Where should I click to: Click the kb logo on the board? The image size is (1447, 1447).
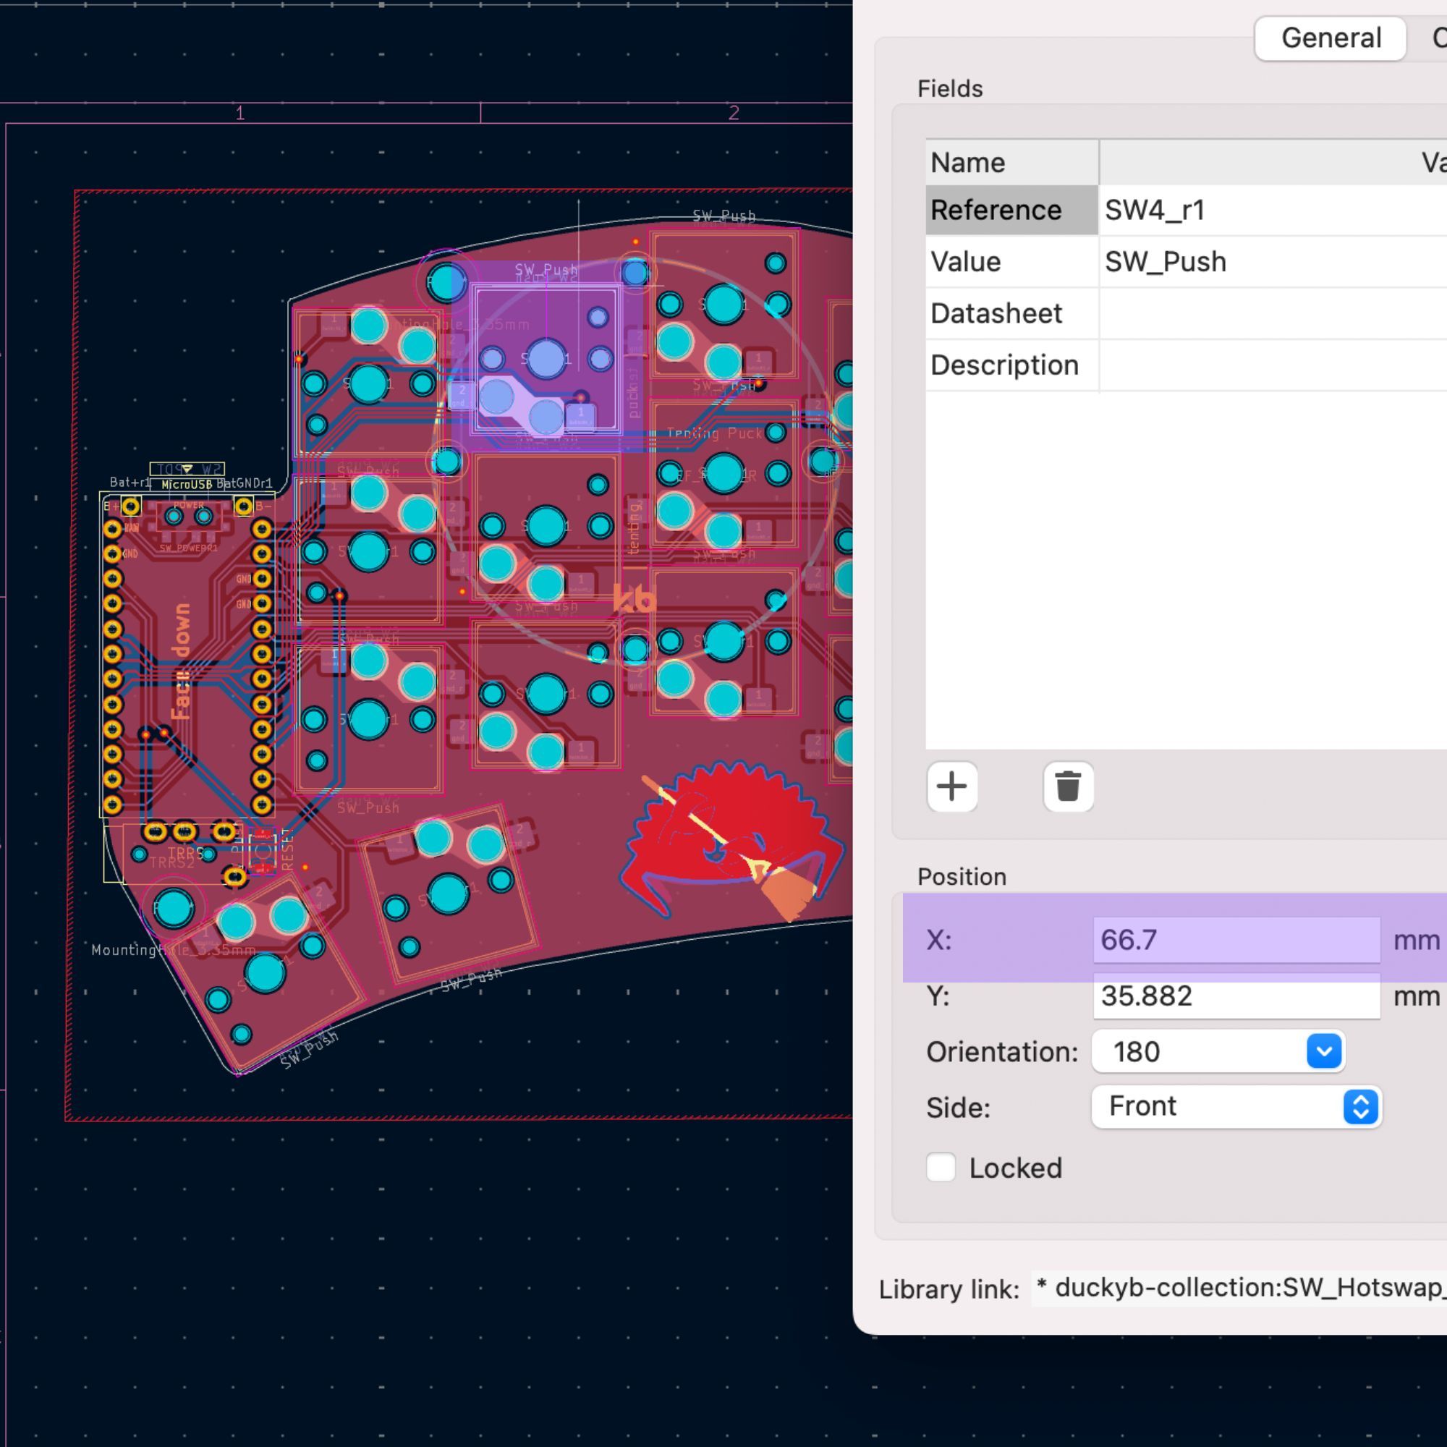[635, 598]
